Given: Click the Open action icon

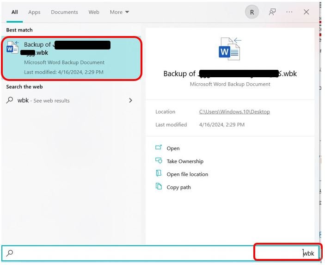Looking at the screenshot, I should pyautogui.click(x=159, y=148).
